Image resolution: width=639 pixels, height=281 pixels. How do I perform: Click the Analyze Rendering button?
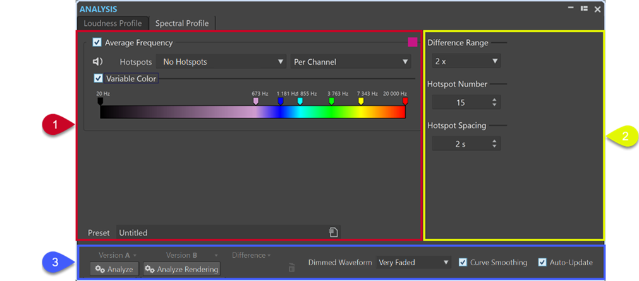181,269
